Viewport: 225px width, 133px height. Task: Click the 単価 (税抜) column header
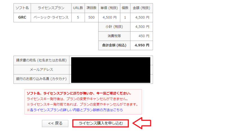pos(109,8)
